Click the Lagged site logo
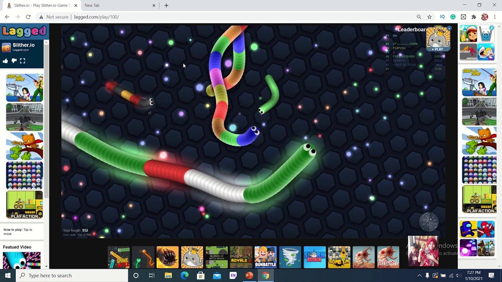502x282 pixels. click(24, 31)
